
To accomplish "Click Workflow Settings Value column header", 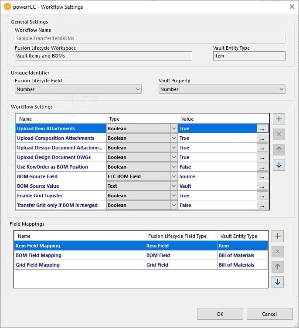I will click(x=217, y=119).
